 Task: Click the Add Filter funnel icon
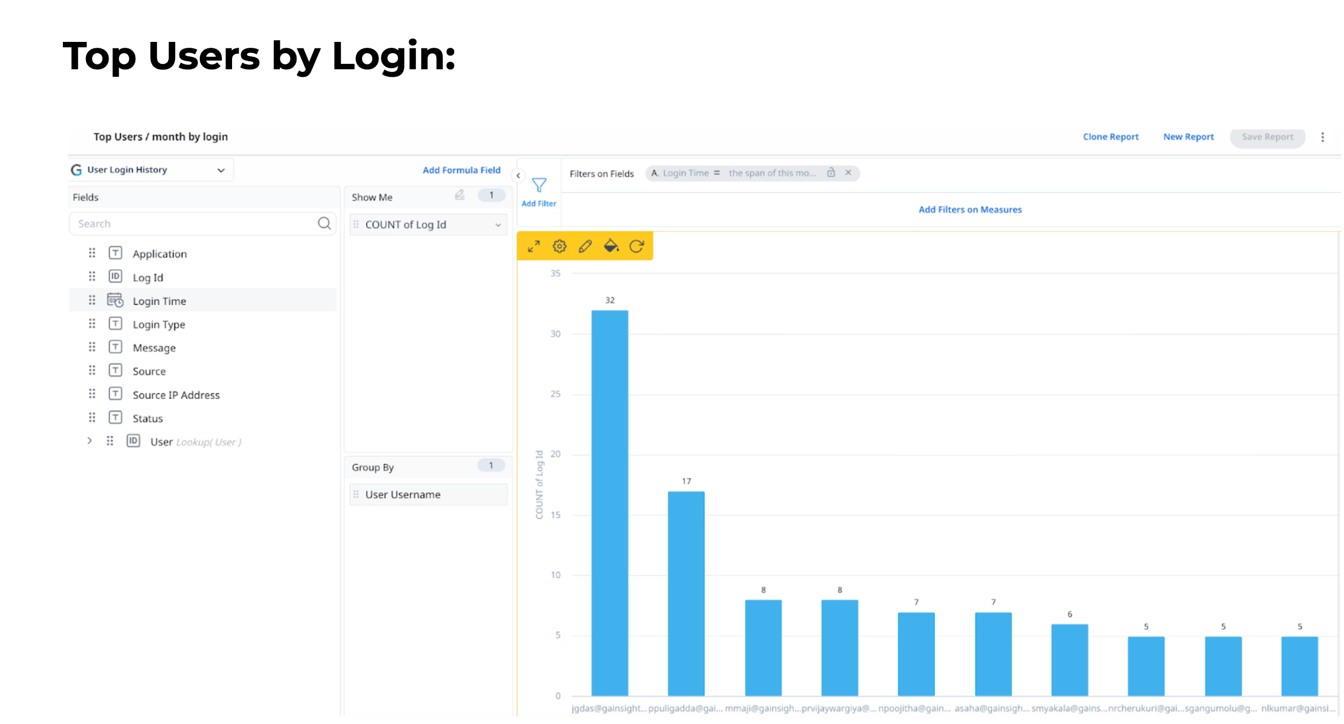pos(539,186)
